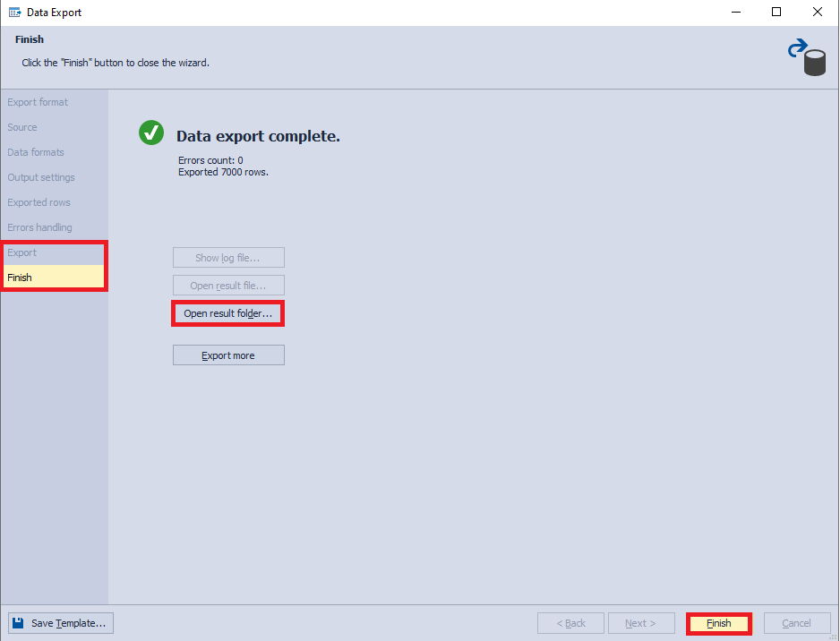The image size is (840, 641).
Task: Click the Open result file button
Action: pos(228,286)
